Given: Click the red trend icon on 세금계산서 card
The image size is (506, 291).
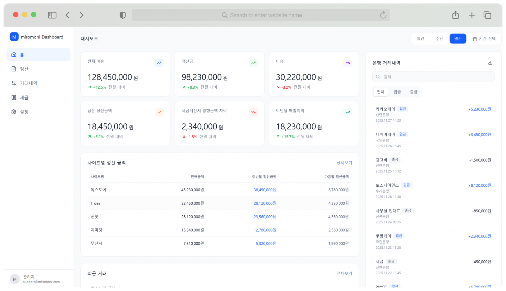Looking at the screenshot, I should point(253,112).
